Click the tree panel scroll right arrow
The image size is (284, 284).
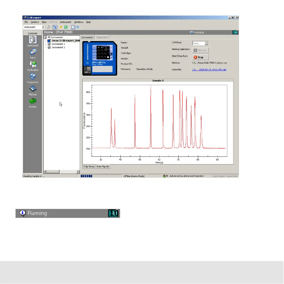coord(78,171)
